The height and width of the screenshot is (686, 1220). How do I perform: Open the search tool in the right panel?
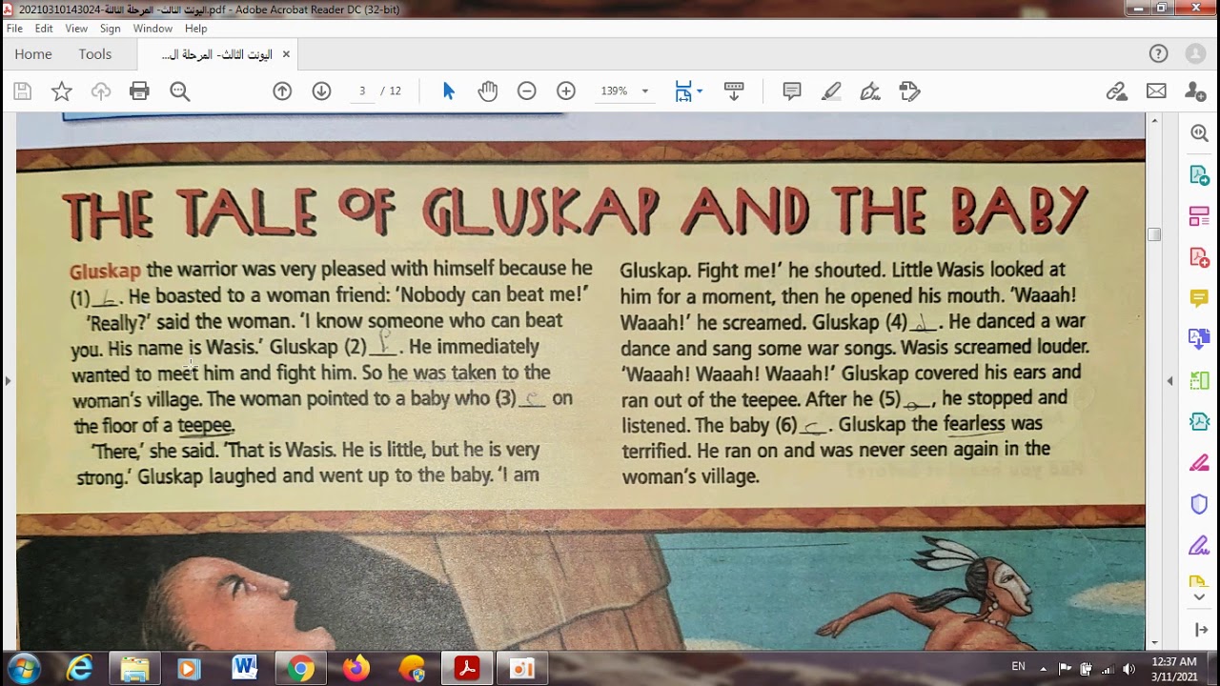pos(1199,134)
